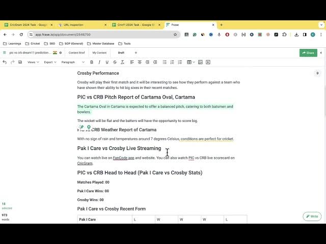Insert a checklist with the toolbar icon
326x244 pixels.
click(179, 62)
